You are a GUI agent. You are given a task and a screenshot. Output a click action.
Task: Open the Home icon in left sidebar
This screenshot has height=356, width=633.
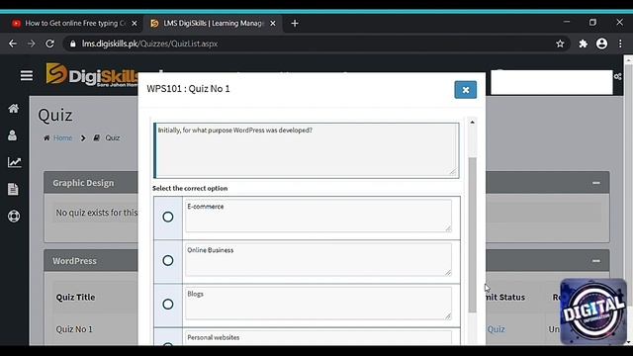[x=14, y=108]
